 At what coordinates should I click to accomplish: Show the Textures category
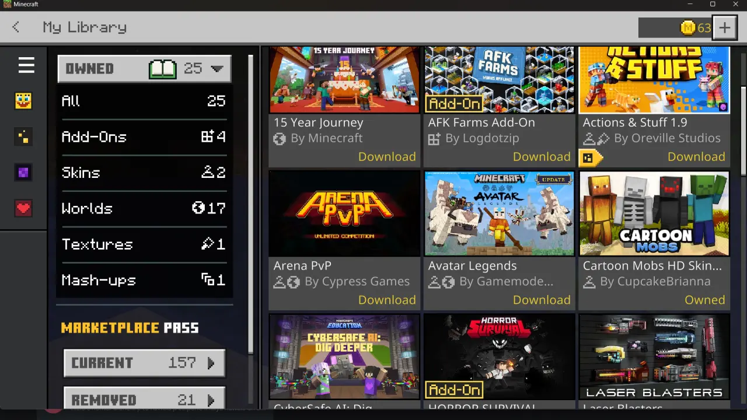click(x=144, y=244)
